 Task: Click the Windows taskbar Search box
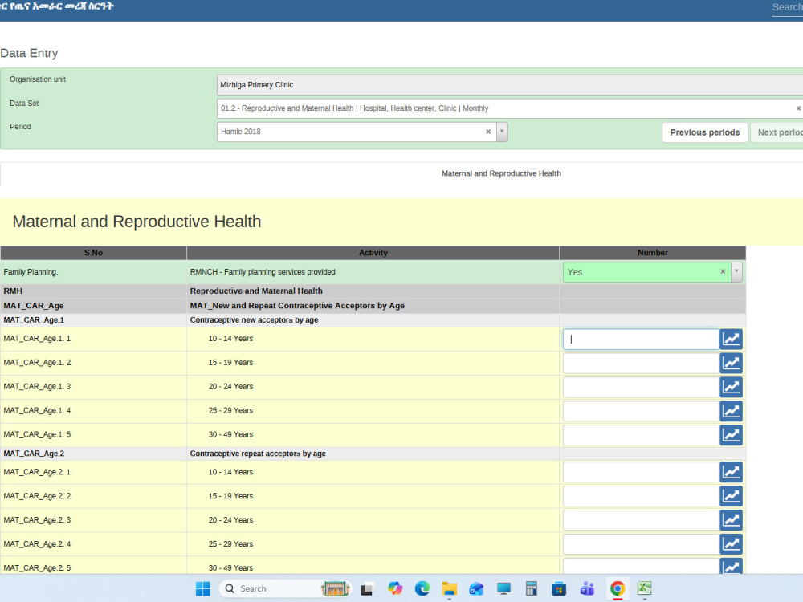(285, 588)
